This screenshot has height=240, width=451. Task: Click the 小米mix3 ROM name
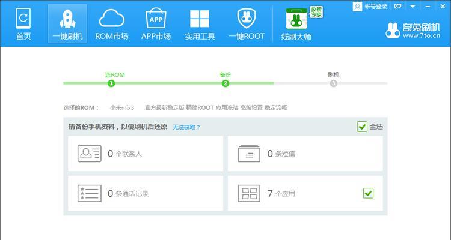click(x=122, y=108)
